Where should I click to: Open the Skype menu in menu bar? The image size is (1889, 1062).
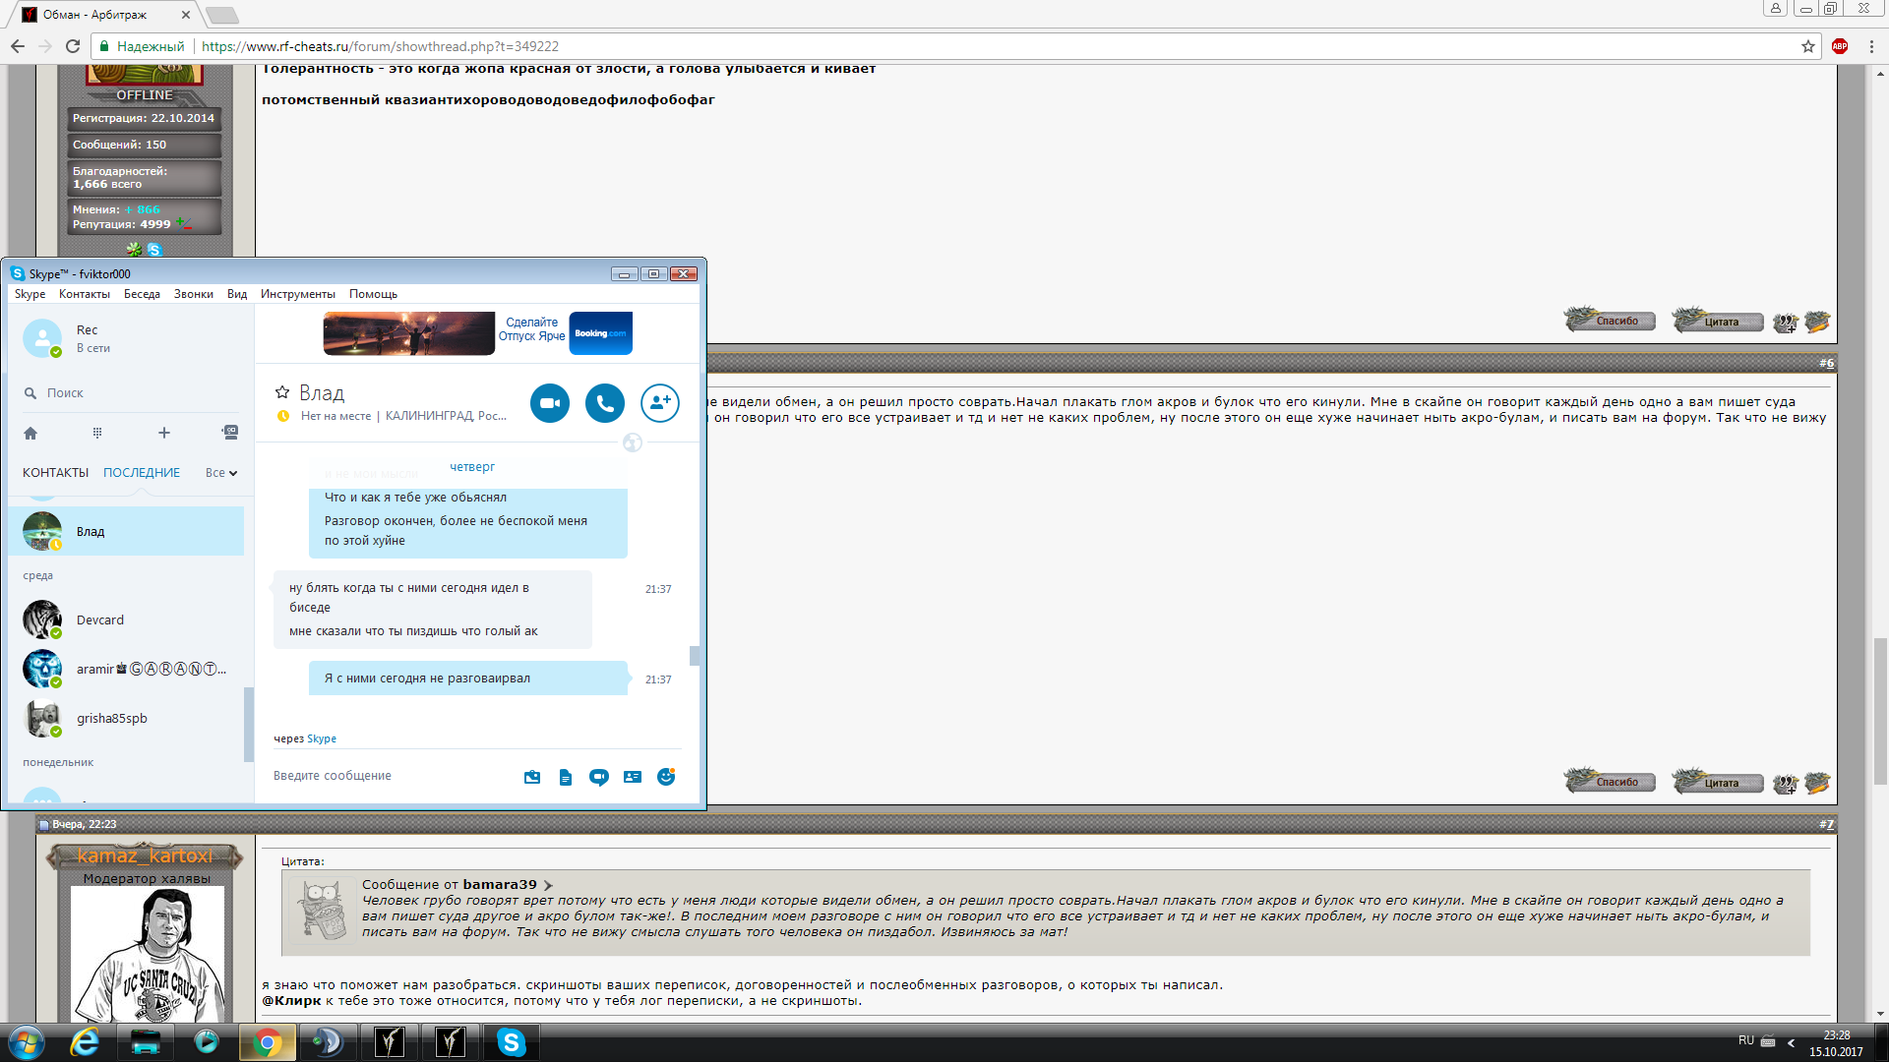[30, 294]
